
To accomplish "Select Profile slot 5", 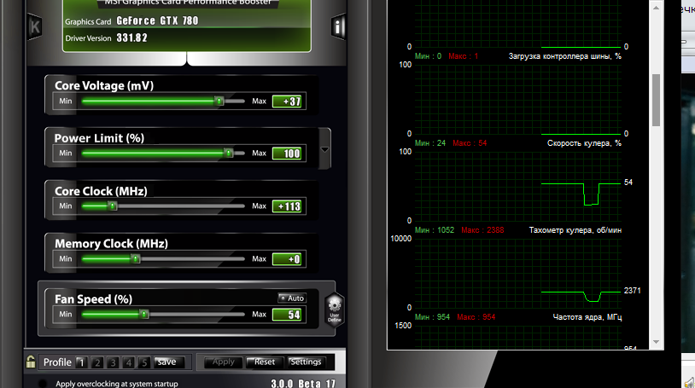I will [144, 362].
